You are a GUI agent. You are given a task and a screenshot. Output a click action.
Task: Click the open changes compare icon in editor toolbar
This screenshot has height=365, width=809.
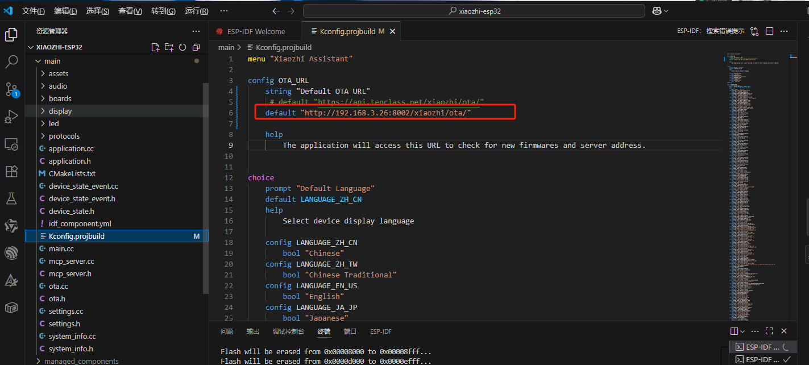click(754, 31)
